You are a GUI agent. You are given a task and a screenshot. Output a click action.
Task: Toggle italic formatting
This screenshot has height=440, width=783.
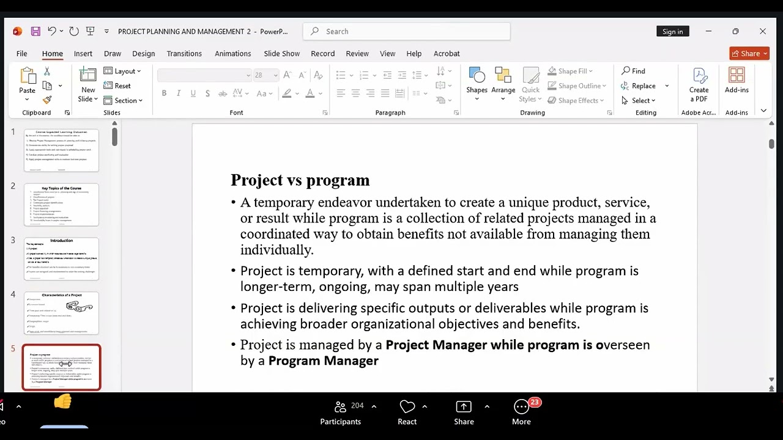(x=179, y=94)
